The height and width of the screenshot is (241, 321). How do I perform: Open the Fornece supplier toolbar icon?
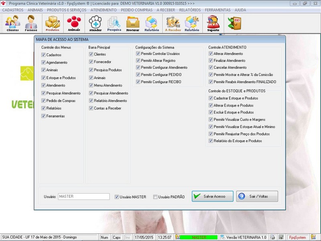(x=31, y=23)
